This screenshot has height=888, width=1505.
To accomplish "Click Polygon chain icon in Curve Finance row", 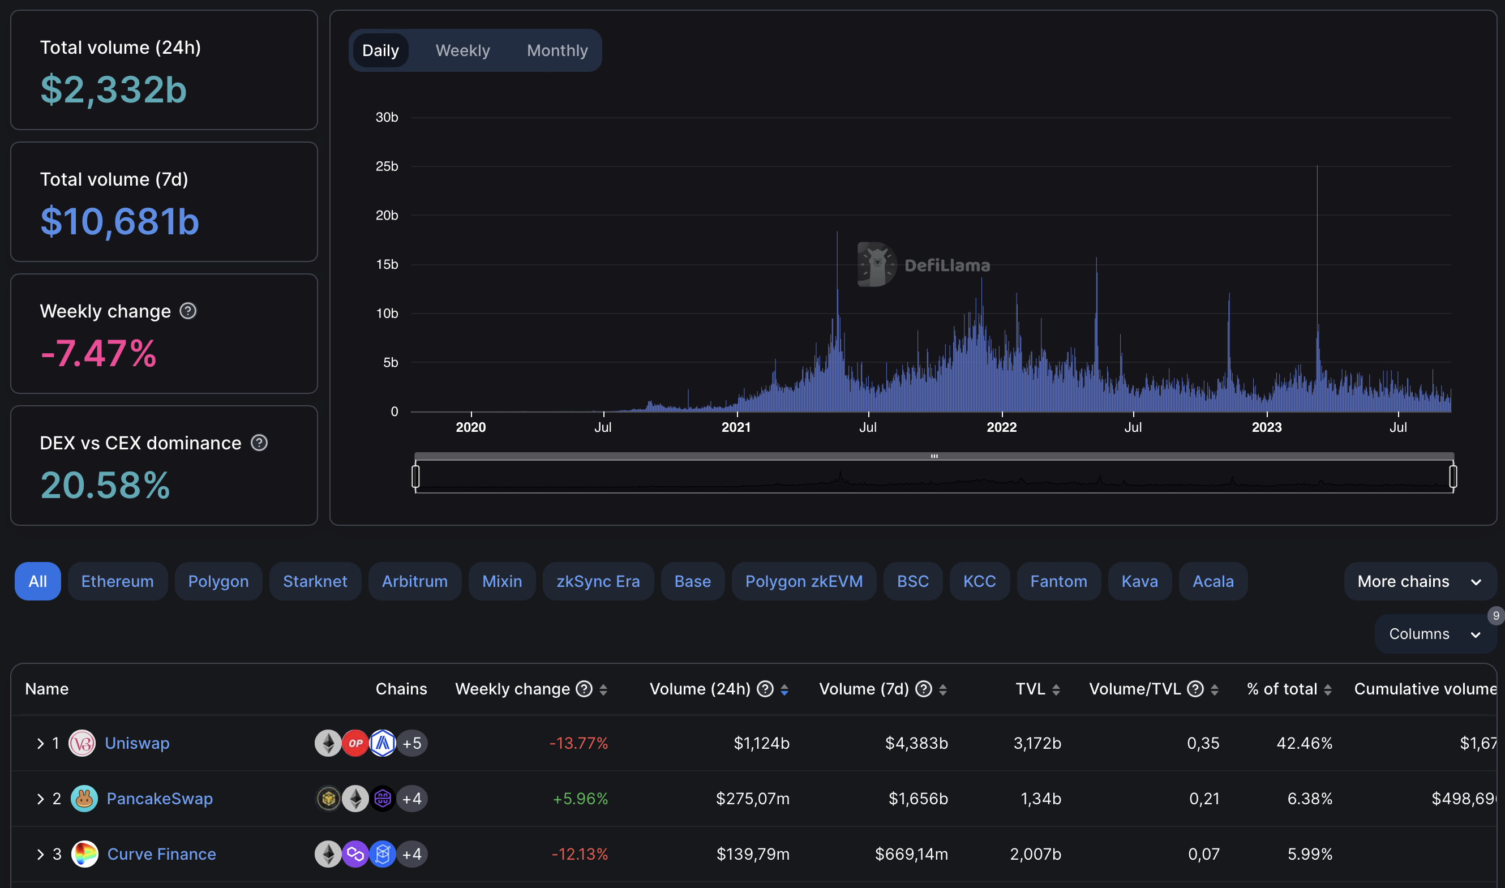I will coord(355,854).
